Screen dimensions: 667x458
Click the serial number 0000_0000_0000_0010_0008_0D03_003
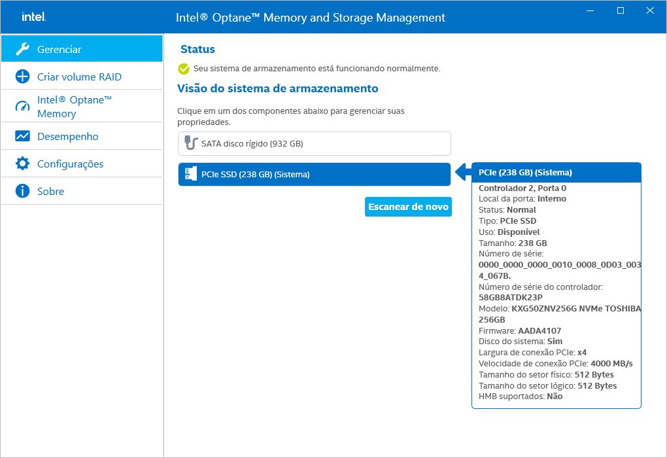(559, 265)
